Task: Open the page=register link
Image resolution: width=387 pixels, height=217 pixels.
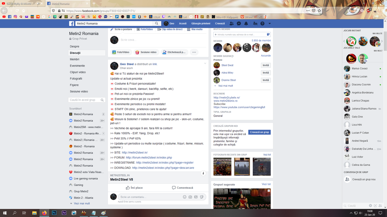Action: click(x=165, y=163)
